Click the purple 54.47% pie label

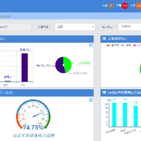pyautogui.click(x=44, y=66)
